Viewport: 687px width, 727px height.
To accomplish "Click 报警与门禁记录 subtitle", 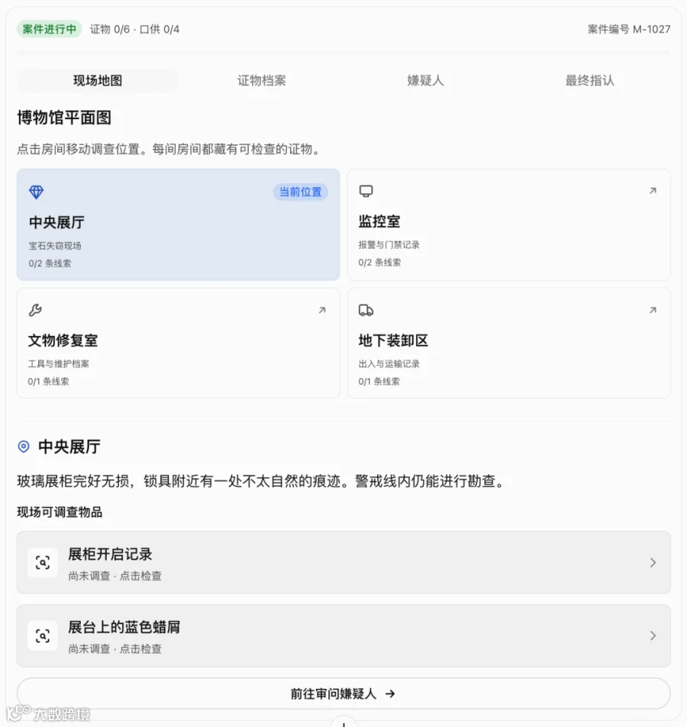I will click(x=389, y=245).
